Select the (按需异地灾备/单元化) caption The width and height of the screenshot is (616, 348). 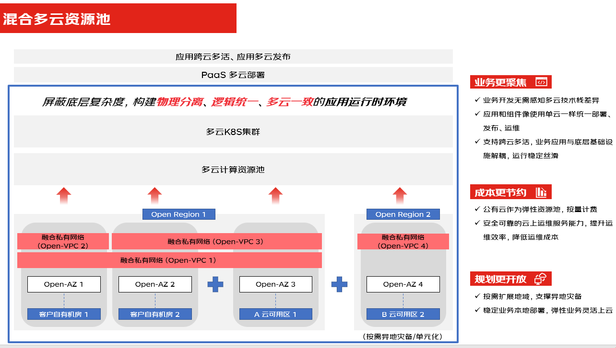pyautogui.click(x=403, y=337)
